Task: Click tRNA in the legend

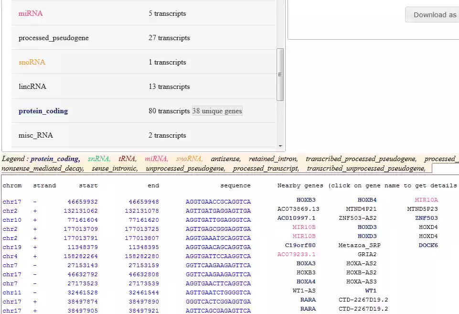Action: pyautogui.click(x=128, y=159)
